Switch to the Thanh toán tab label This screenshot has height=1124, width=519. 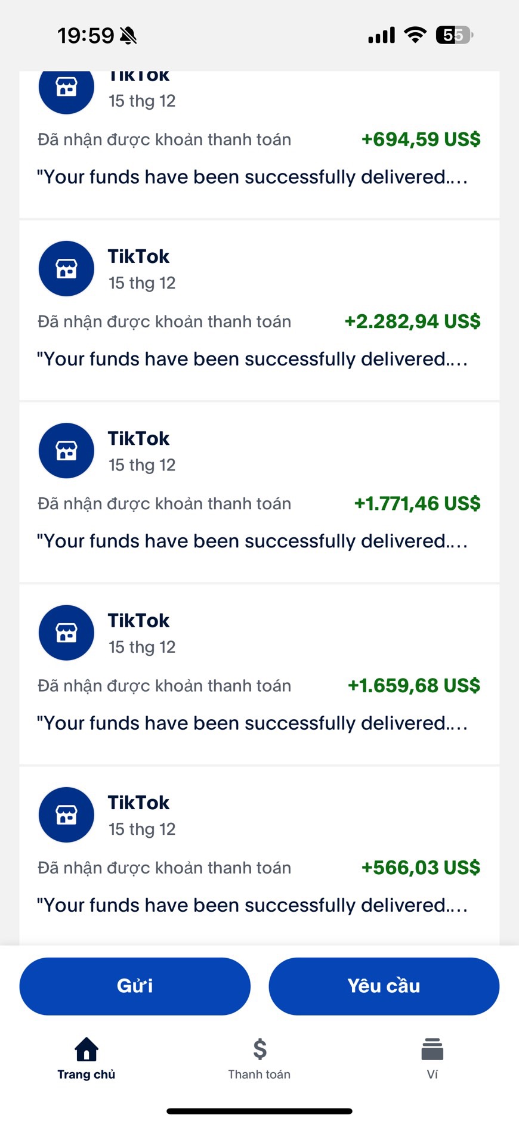point(259,1075)
